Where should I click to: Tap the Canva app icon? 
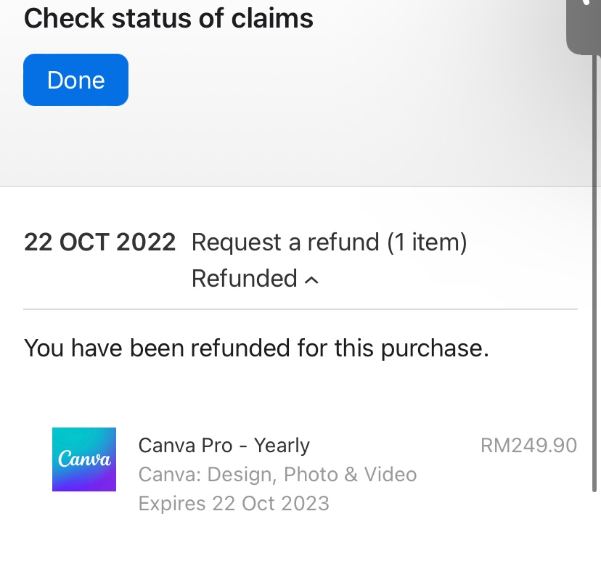coord(84,459)
